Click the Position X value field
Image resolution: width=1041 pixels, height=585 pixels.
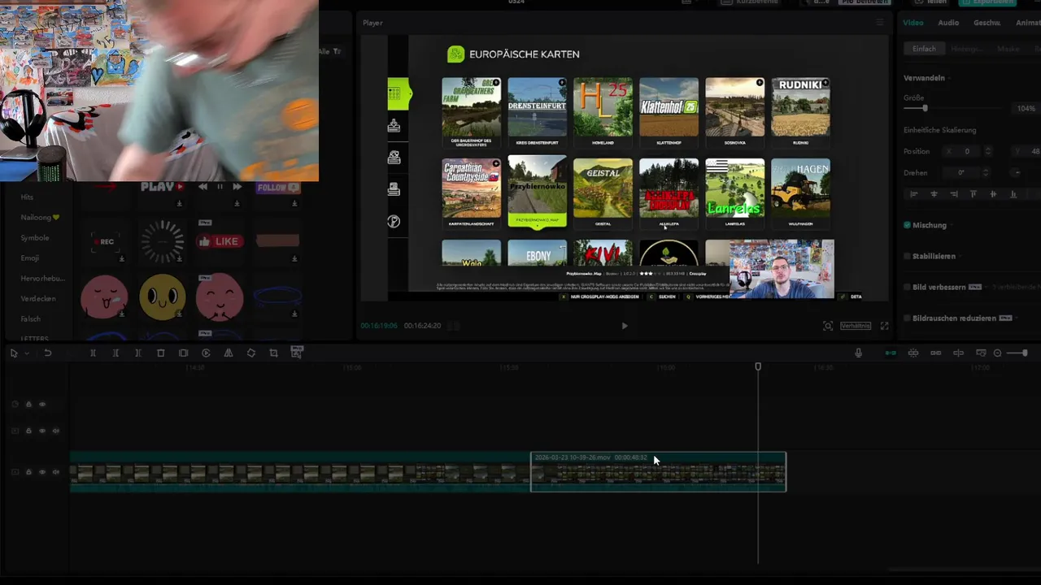(x=967, y=151)
